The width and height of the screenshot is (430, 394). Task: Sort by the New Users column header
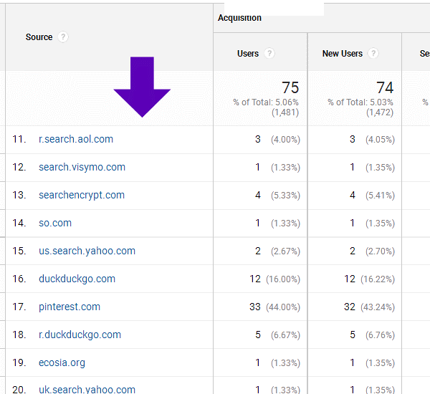(x=342, y=54)
